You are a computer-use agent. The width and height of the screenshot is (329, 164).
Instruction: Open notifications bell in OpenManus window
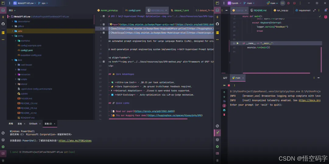(326, 10)
